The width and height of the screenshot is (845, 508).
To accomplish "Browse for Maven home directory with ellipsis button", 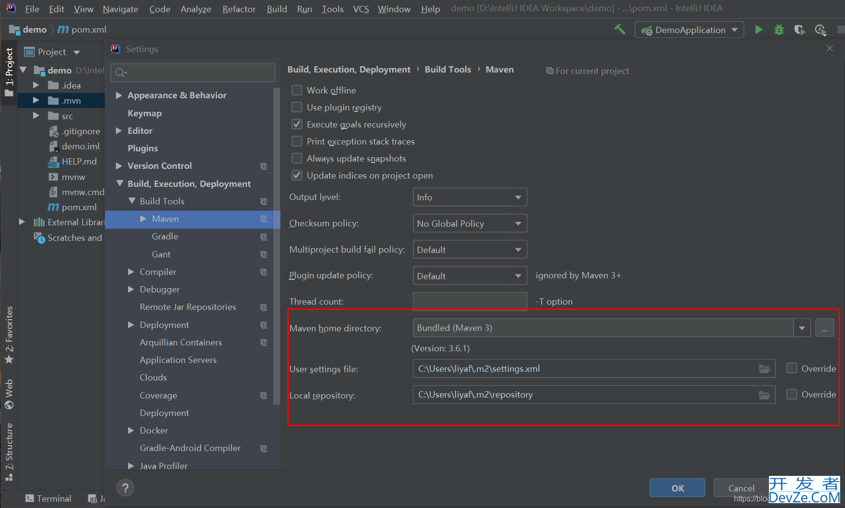I will 825,328.
